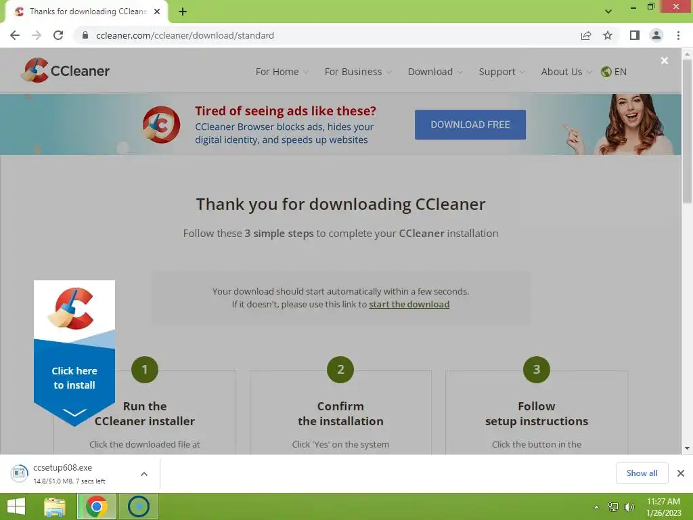Expand the About Us dropdown chevron

(x=589, y=72)
